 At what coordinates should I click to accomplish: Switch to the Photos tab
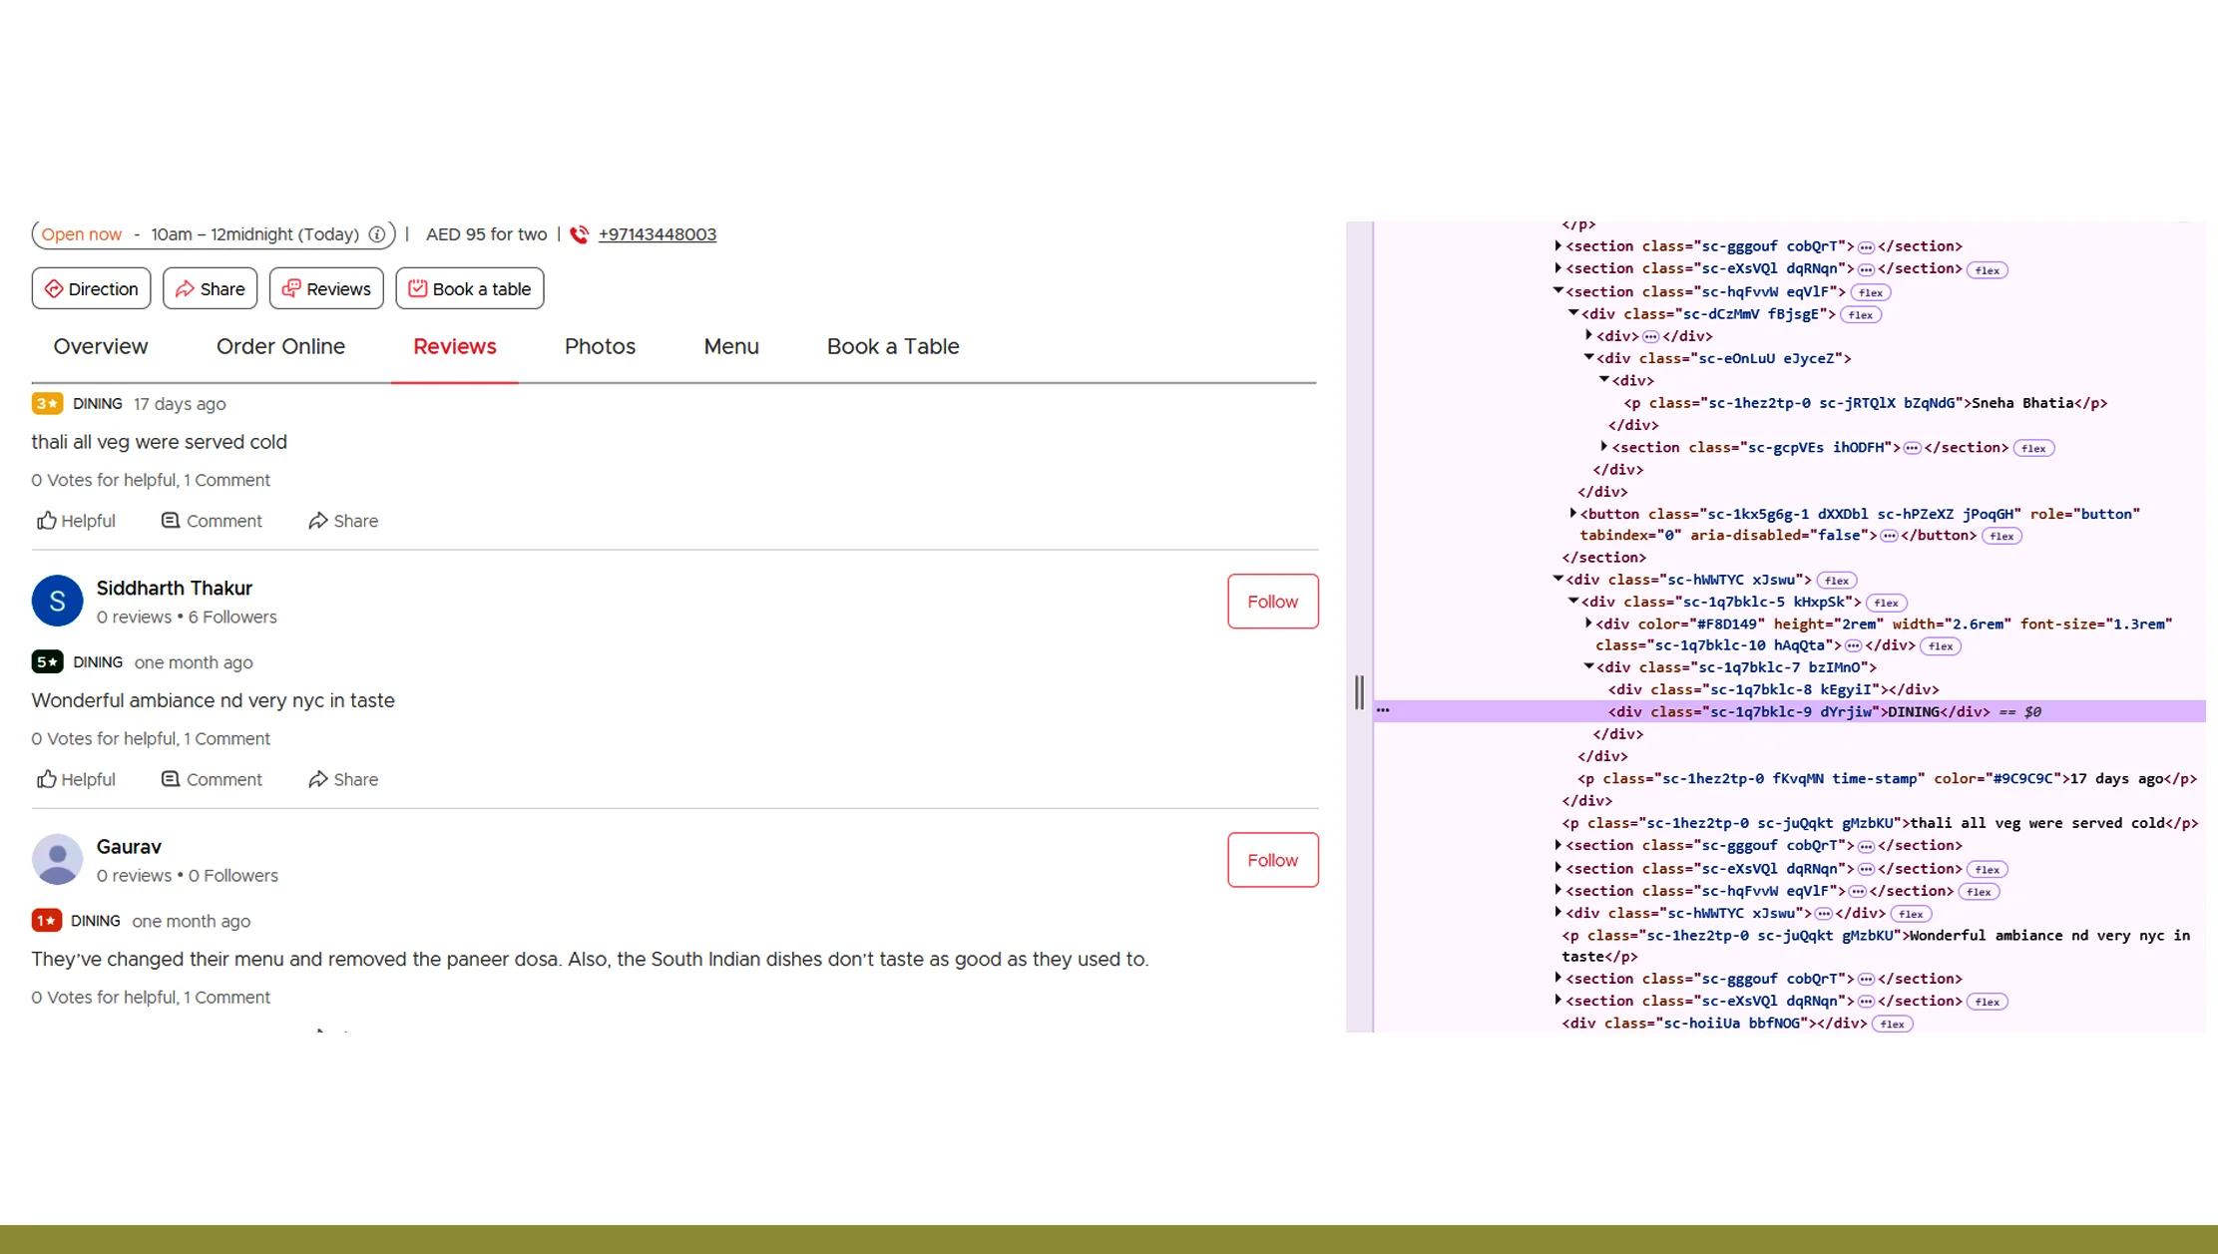pos(600,346)
